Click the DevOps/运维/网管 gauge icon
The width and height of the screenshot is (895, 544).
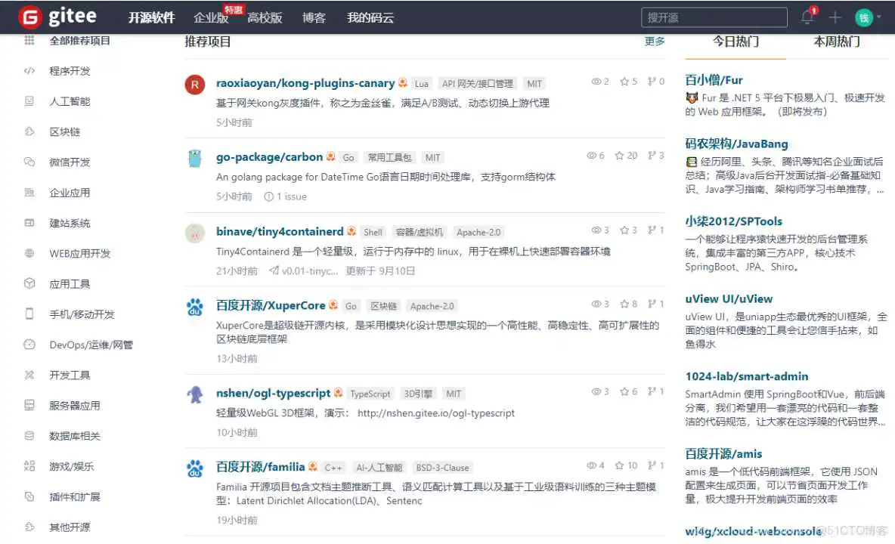point(29,345)
